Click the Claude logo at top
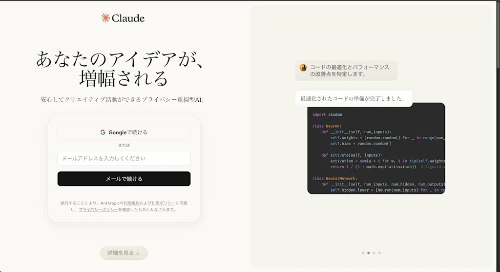Viewport: 500px width, 272px height. (x=123, y=18)
